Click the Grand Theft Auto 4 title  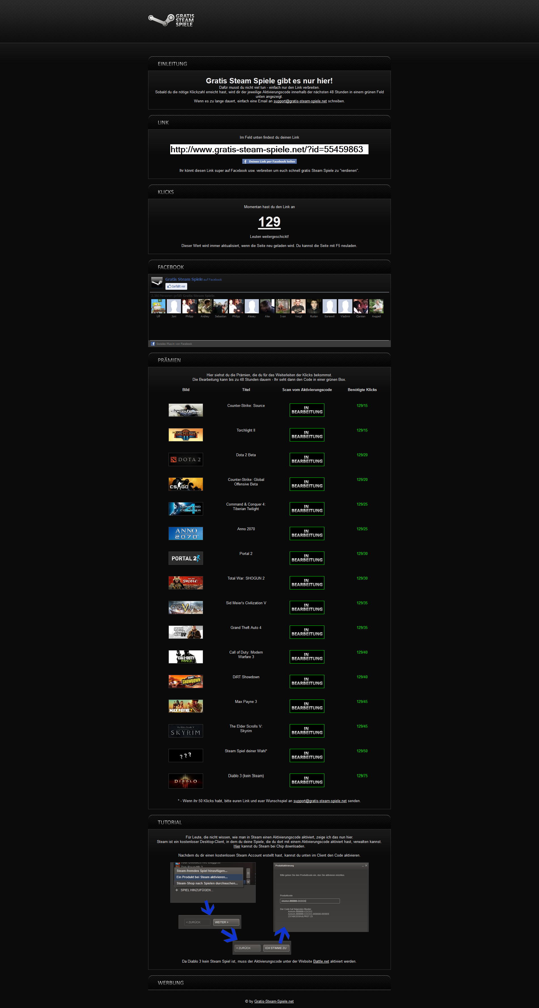(x=246, y=628)
